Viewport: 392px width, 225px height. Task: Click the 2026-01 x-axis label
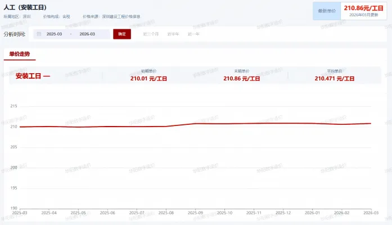[312, 213]
